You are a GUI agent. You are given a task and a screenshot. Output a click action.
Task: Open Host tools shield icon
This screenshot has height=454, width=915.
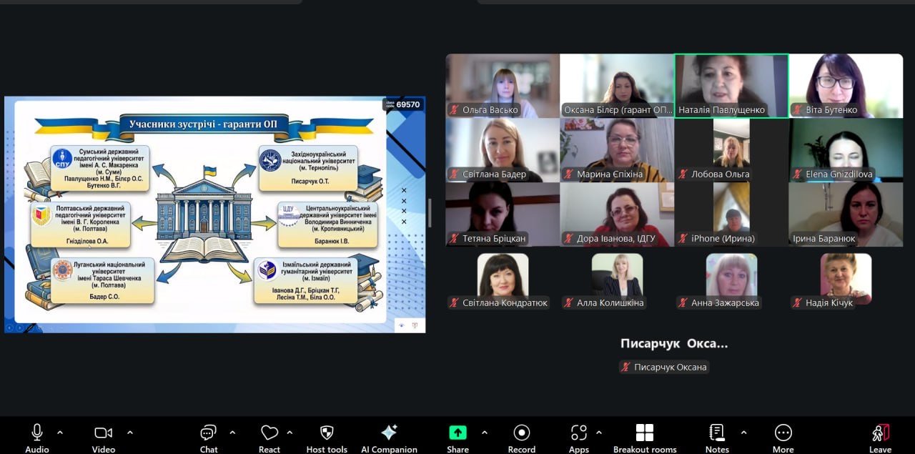327,433
